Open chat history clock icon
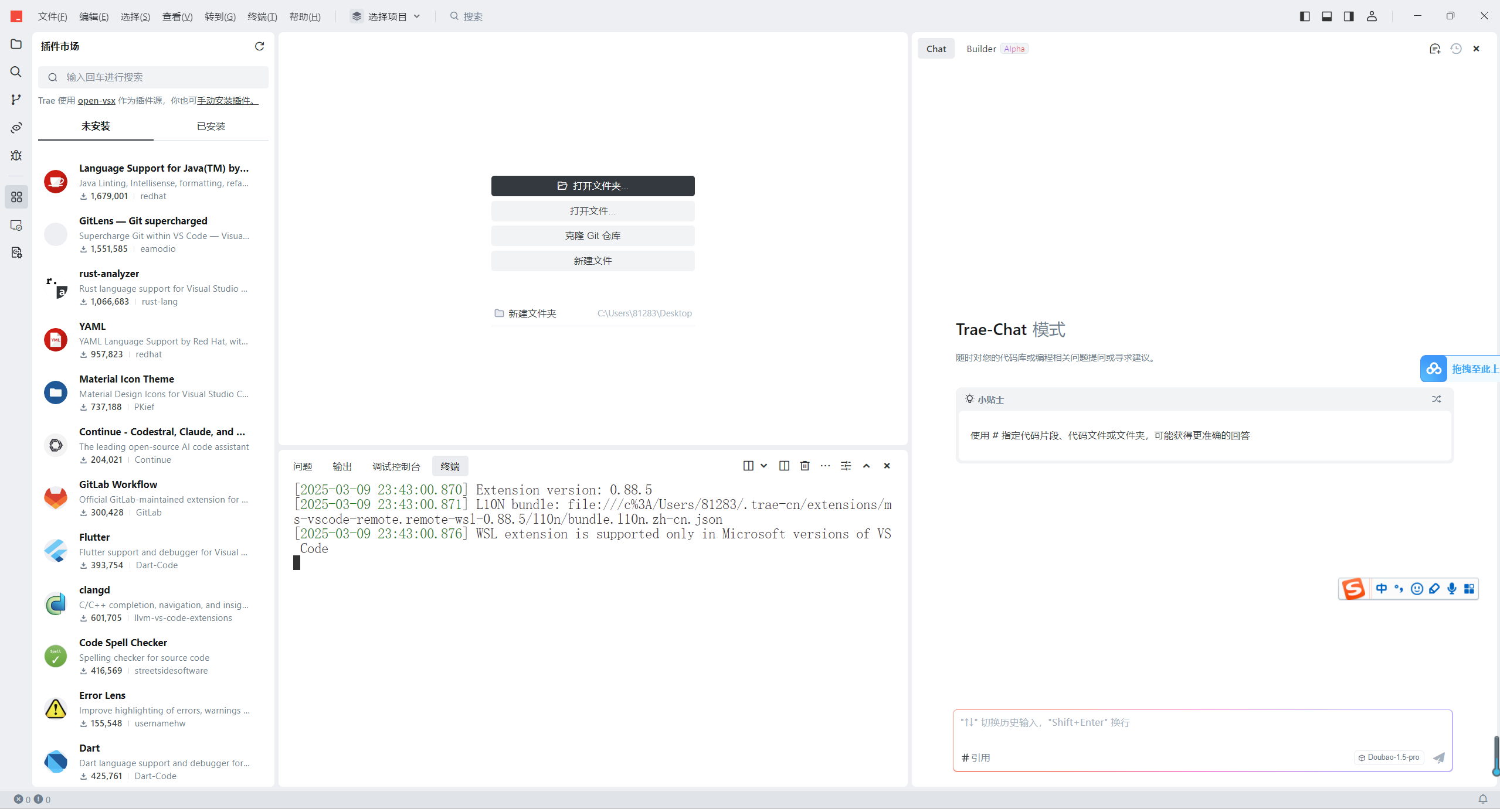Viewport: 1500px width, 809px height. (x=1455, y=49)
